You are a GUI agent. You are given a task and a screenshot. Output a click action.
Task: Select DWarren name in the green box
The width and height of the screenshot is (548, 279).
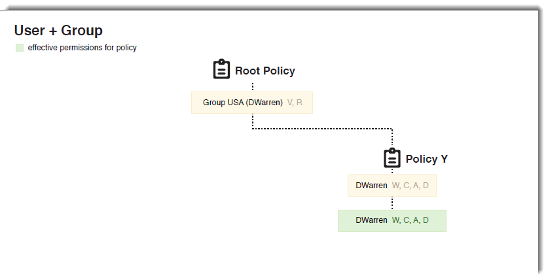point(371,220)
